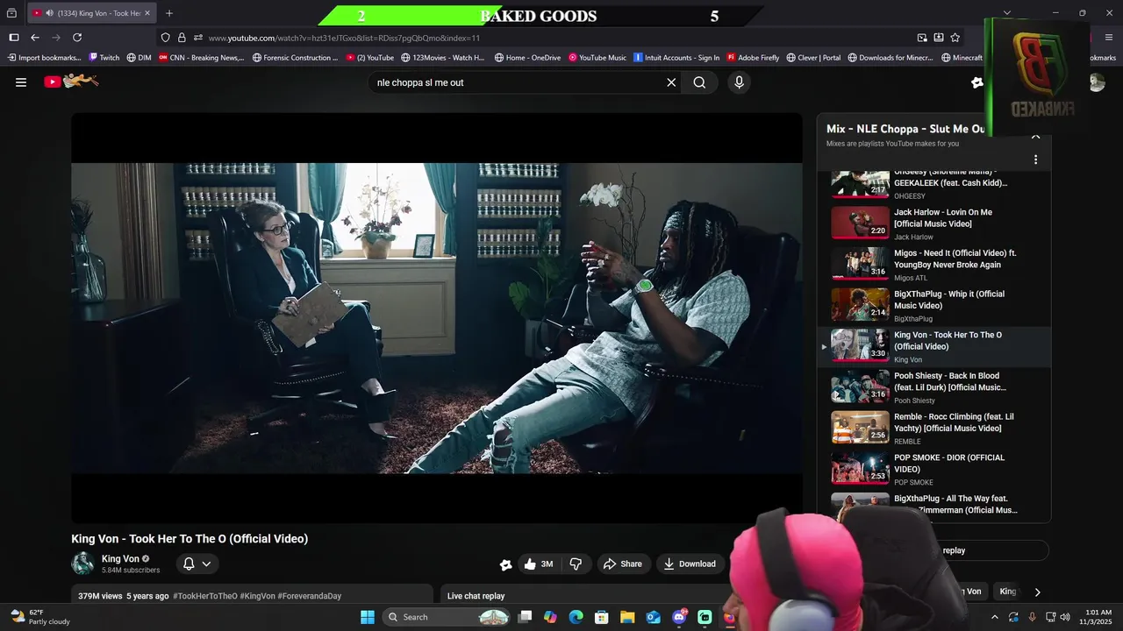Image resolution: width=1123 pixels, height=631 pixels.
Task: Open Firefox View at tab strip start
Action: tap(11, 13)
